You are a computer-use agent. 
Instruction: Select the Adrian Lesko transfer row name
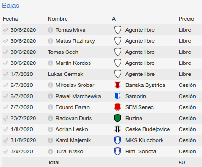click(72, 129)
